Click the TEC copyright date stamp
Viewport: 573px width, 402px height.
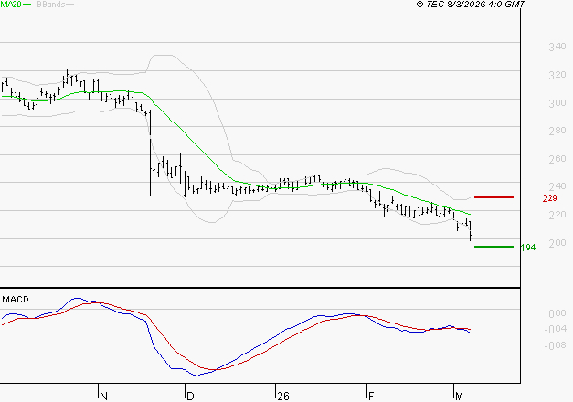click(x=471, y=5)
